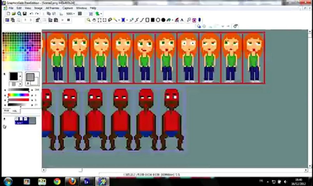Open the grey secondary color dropdown
313x186 pixels.
[20, 84]
